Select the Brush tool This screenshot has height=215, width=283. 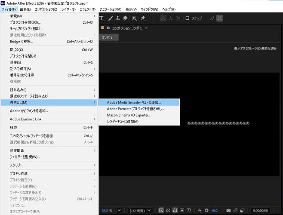click(111, 18)
